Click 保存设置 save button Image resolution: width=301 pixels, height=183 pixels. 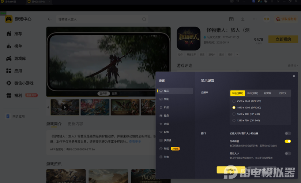pos(231,170)
